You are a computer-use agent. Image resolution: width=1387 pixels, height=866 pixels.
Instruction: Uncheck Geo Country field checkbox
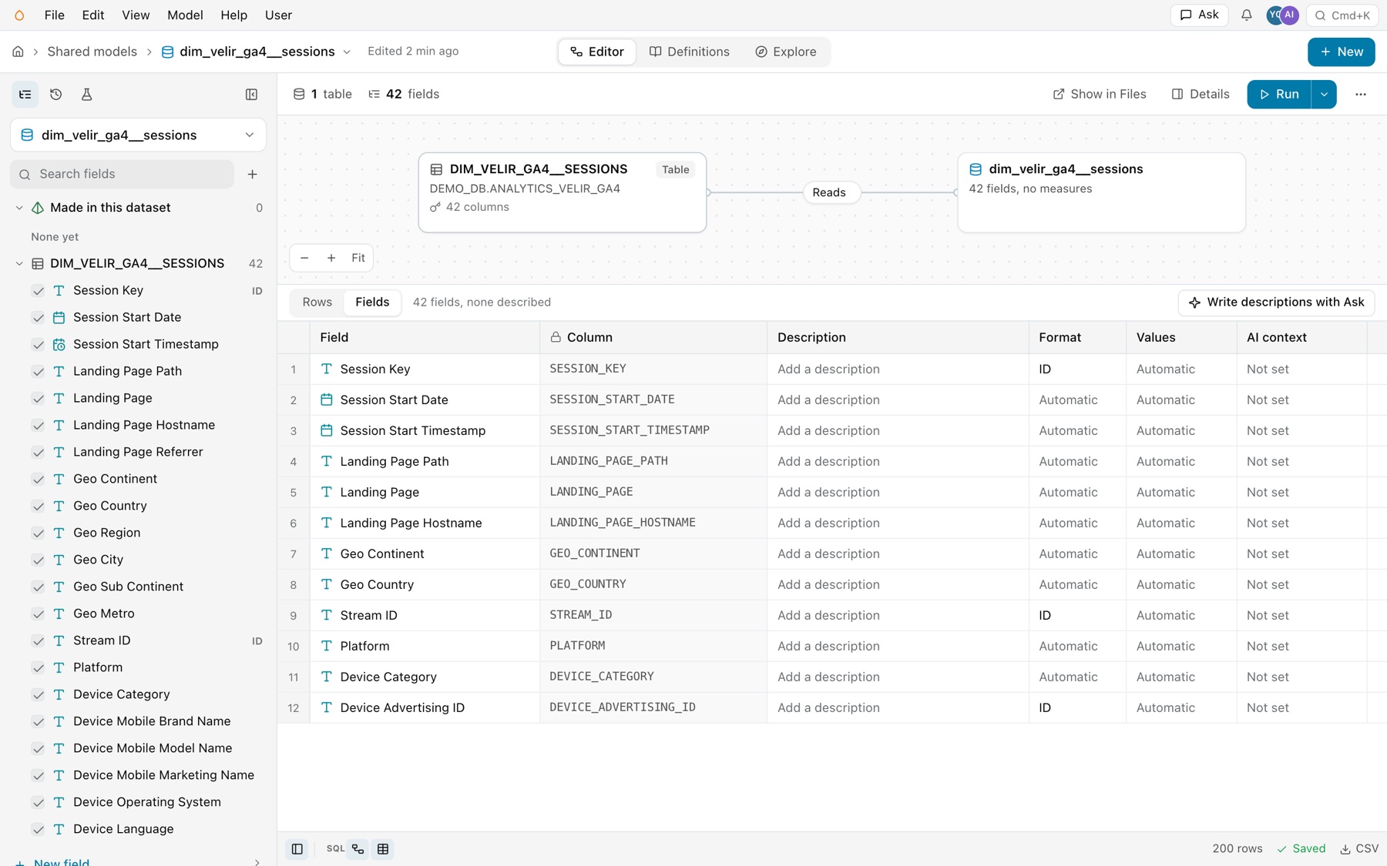click(38, 507)
